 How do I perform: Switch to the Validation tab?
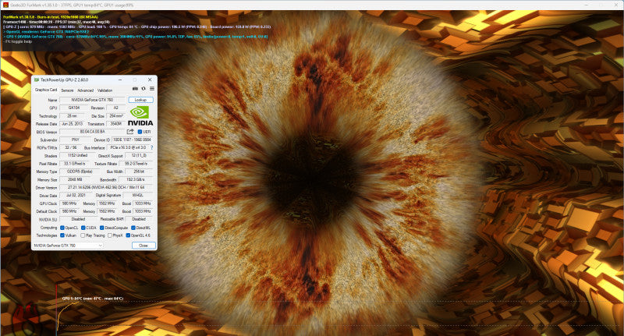point(105,90)
